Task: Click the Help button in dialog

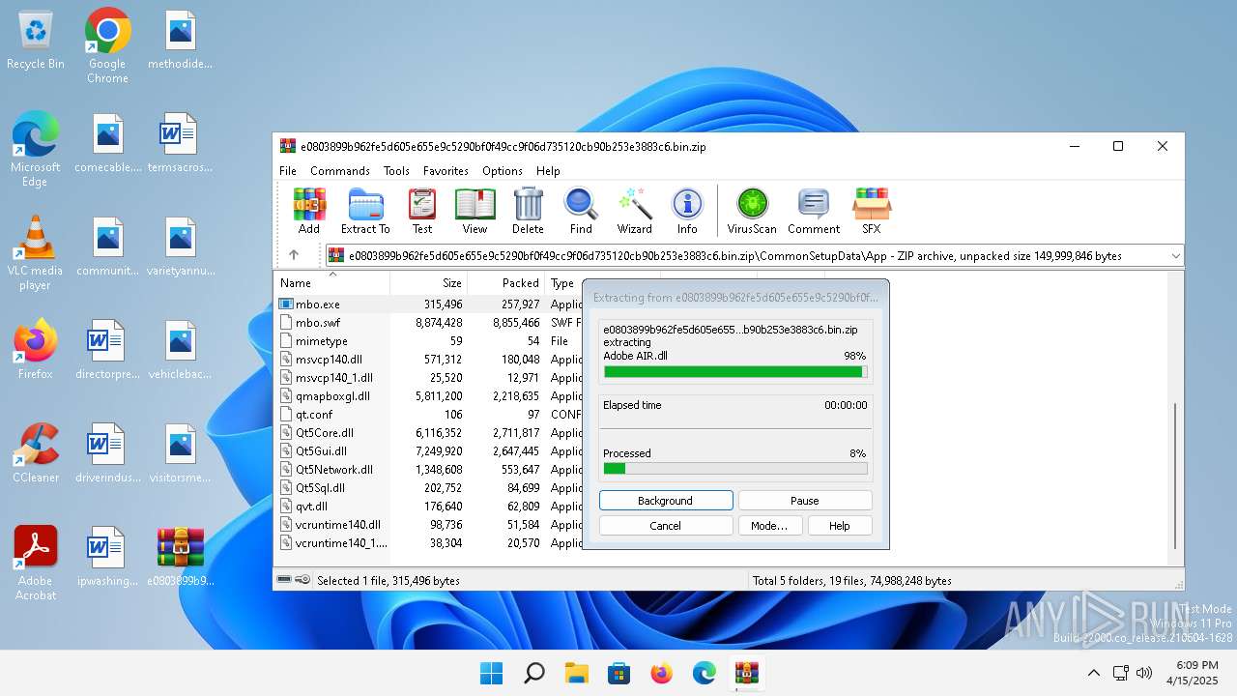Action: (x=839, y=526)
